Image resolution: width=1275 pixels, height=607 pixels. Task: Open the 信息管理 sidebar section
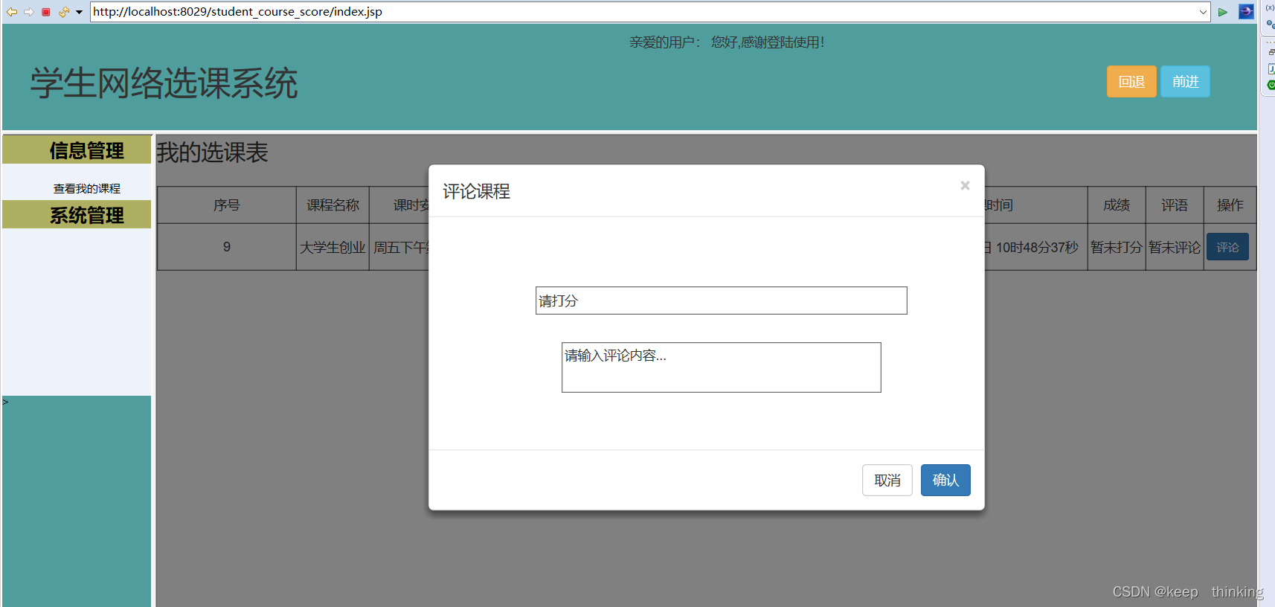[x=77, y=150]
